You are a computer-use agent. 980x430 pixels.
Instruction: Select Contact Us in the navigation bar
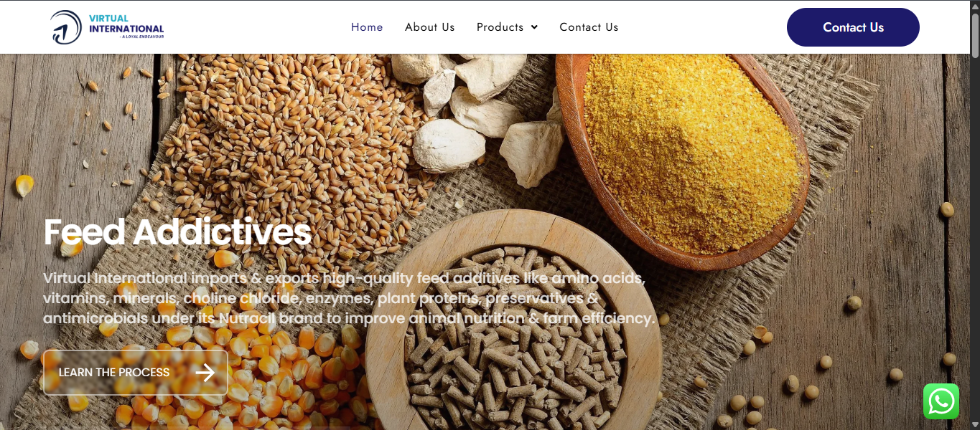pos(589,27)
